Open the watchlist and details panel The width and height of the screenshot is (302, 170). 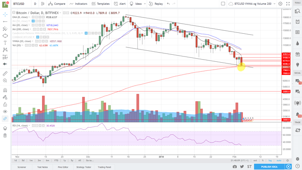pos(297,11)
